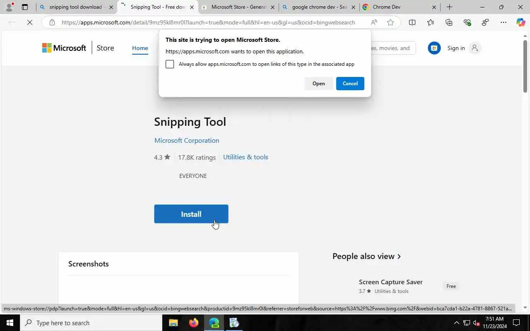Click the Store label next to logo

click(105, 48)
